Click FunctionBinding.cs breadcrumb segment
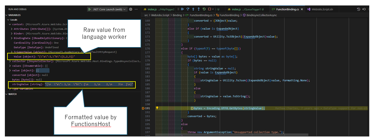The width and height of the screenshot is (375, 137). tap(199, 15)
